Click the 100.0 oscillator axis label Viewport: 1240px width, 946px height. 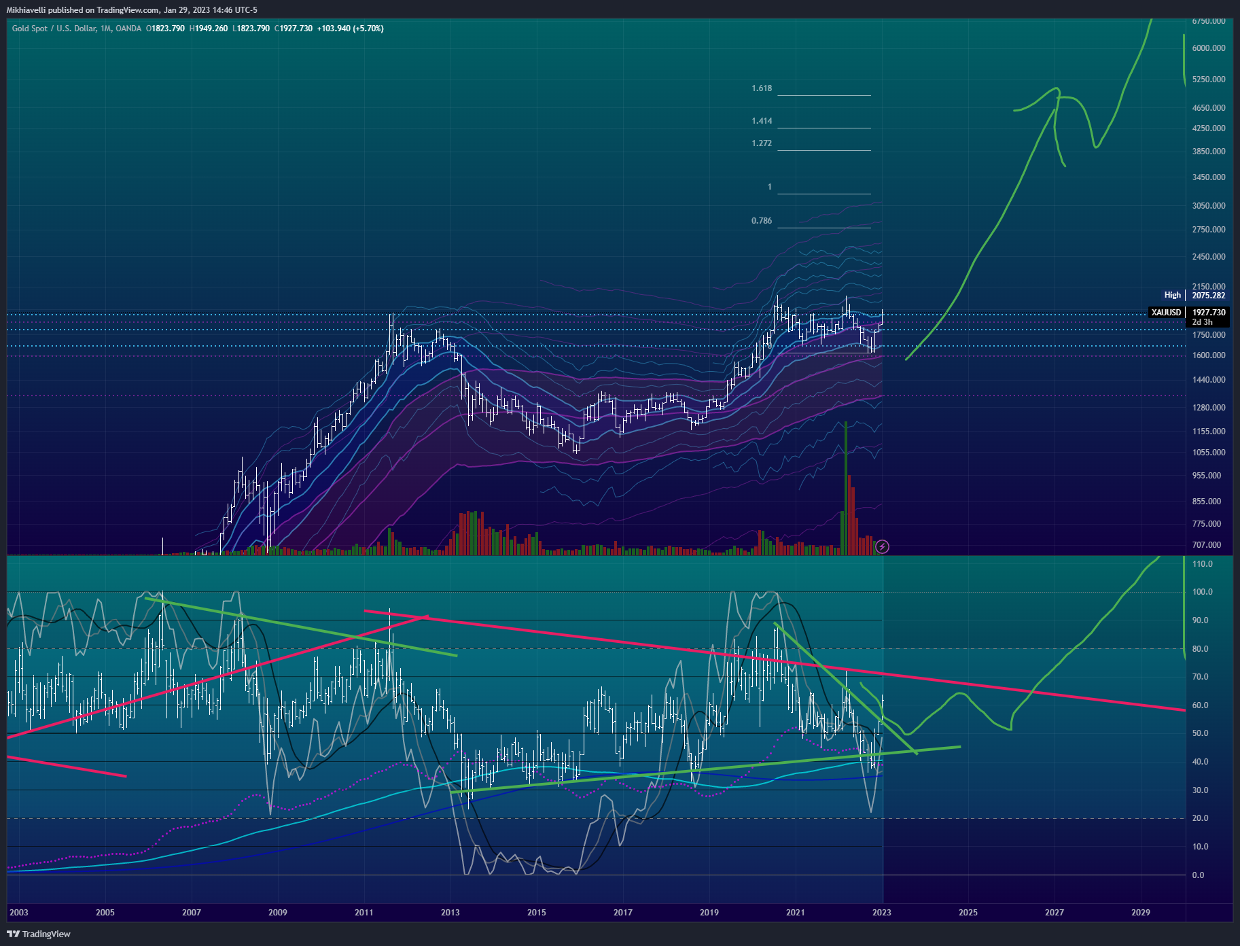point(1202,592)
